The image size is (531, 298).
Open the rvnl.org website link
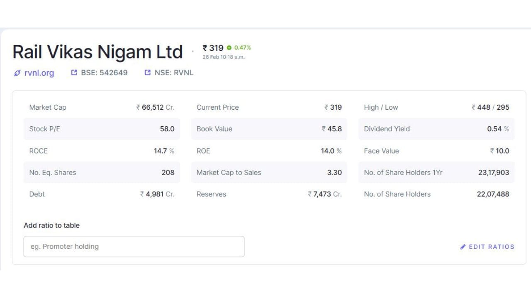pyautogui.click(x=39, y=73)
